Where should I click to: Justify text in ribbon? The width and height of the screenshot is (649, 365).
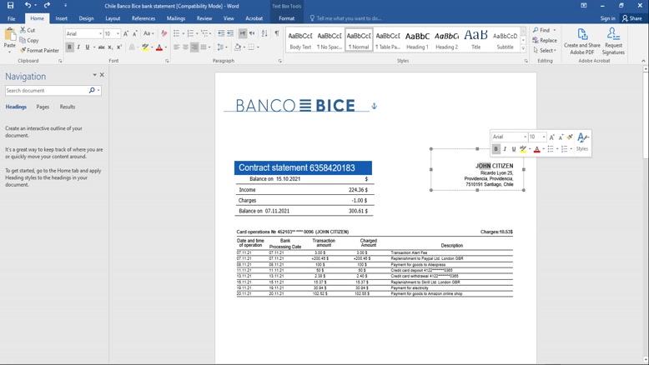tap(204, 47)
